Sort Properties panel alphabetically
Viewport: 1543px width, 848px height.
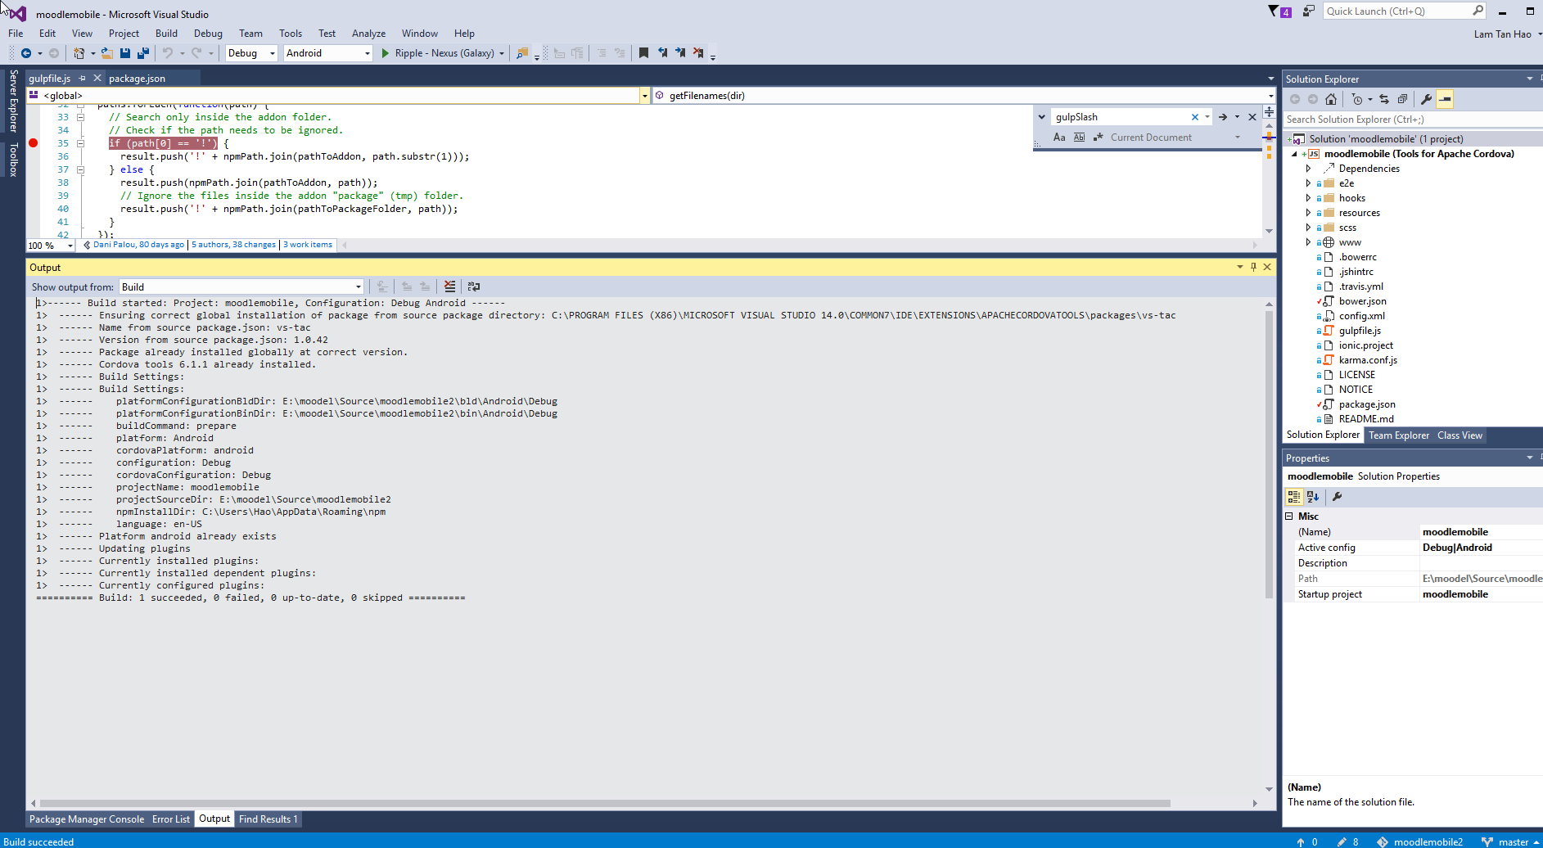click(x=1313, y=496)
